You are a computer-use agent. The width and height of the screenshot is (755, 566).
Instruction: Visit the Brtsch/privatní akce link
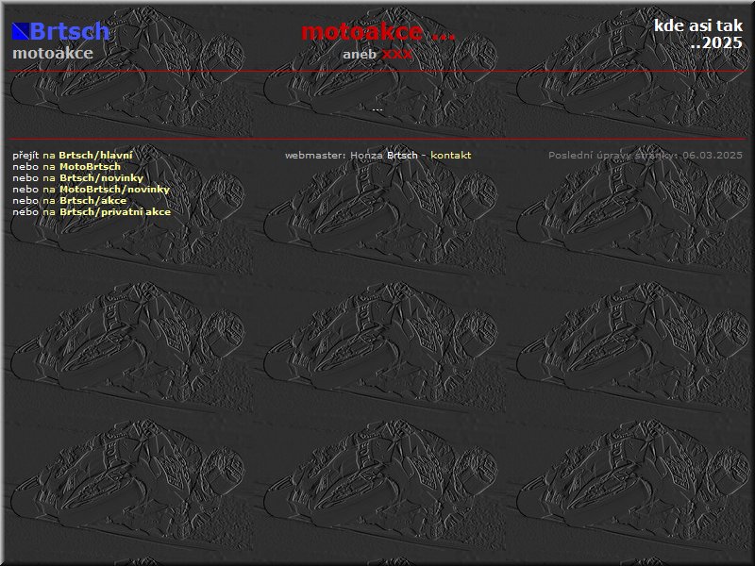pos(114,211)
